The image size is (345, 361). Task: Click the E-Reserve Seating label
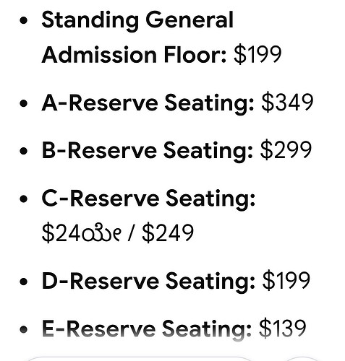coord(147,329)
